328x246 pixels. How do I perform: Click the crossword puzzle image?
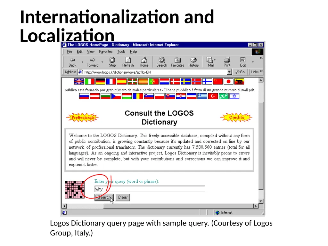(x=75, y=190)
